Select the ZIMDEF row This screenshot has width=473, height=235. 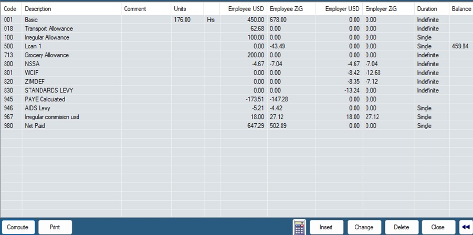pyautogui.click(x=236, y=82)
